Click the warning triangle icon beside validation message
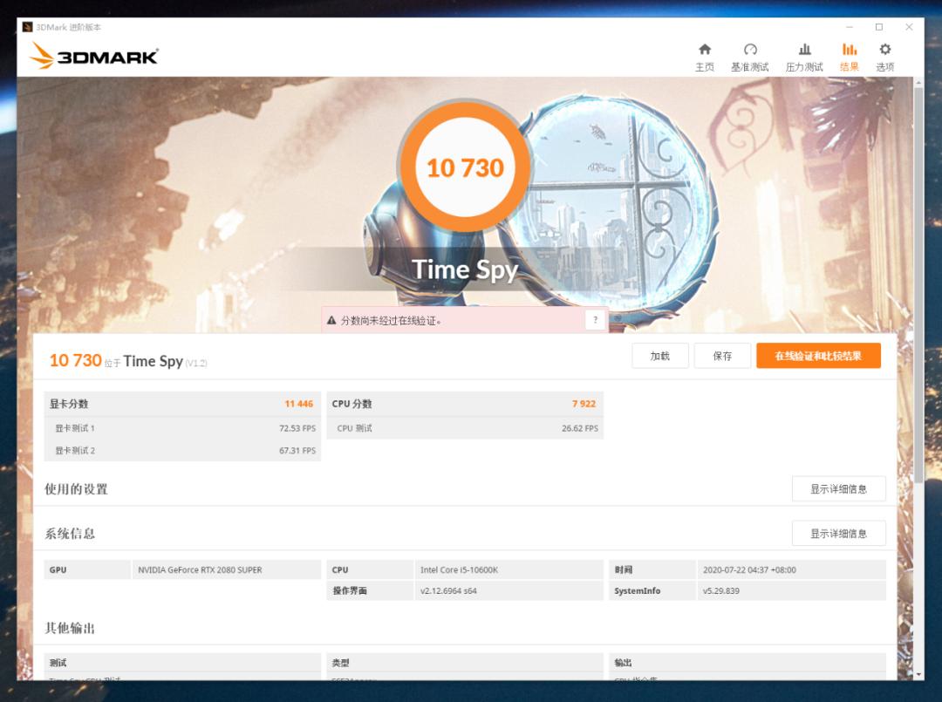Image resolution: width=942 pixels, height=702 pixels. (331, 321)
